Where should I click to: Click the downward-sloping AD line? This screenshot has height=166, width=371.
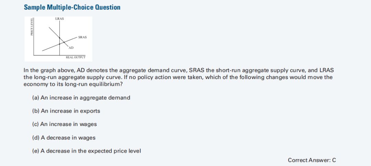point(54,32)
